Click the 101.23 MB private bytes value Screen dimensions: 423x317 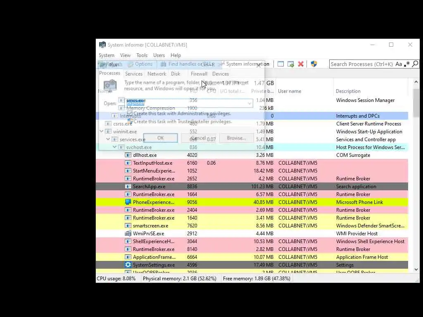262,186
